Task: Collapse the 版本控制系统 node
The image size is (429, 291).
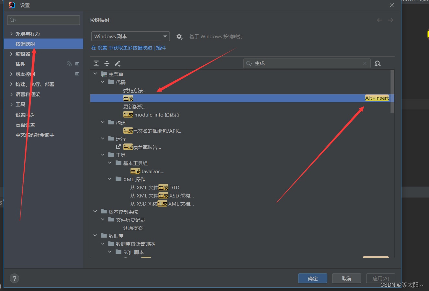Action: 95,211
